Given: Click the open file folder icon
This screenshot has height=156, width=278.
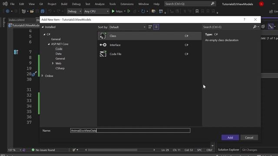Looking at the screenshot, I should click(32, 11).
